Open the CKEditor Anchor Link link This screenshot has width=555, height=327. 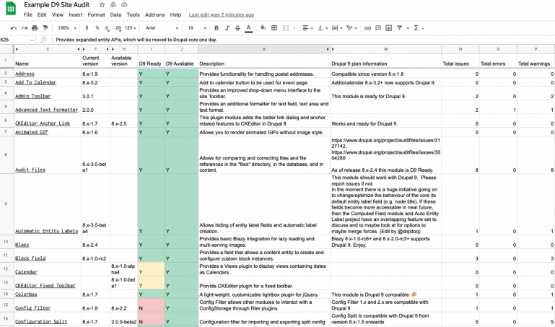tap(43, 123)
